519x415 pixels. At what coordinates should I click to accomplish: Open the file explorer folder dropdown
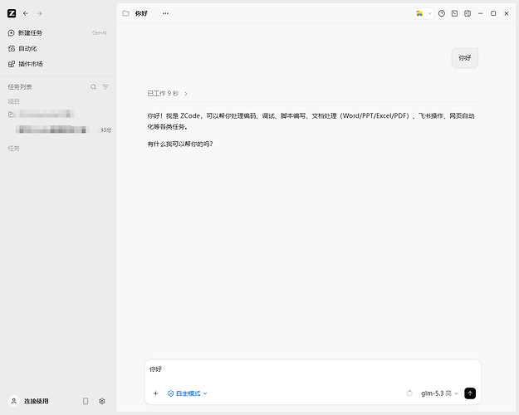tap(424, 13)
